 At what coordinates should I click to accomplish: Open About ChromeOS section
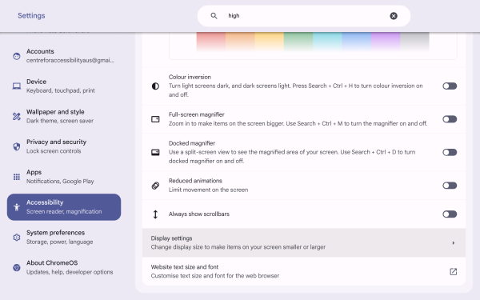click(x=64, y=267)
